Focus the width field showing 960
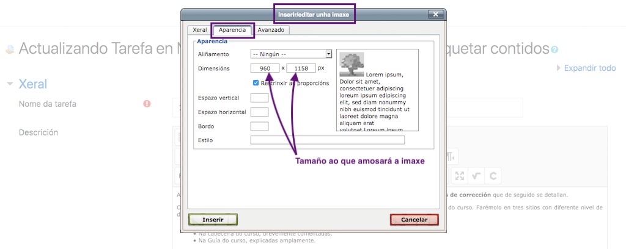 [x=265, y=68]
